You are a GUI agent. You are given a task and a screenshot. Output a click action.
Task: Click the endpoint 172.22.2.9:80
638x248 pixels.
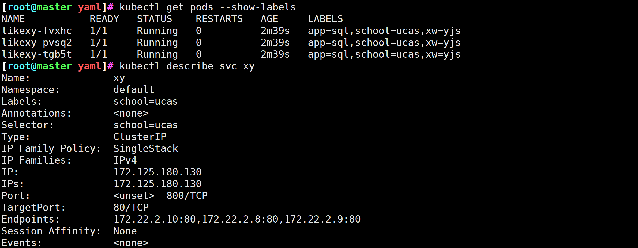(x=322, y=219)
